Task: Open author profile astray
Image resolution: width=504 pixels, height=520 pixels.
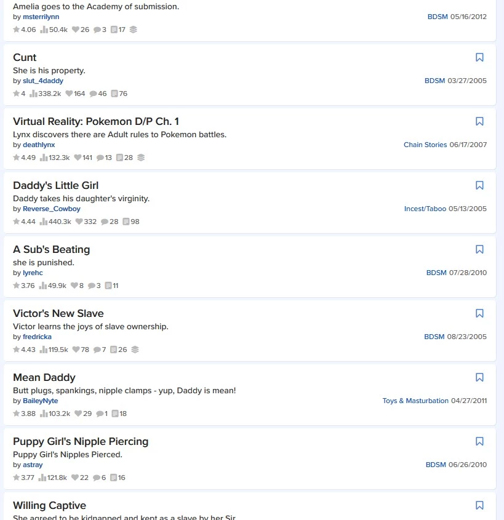Action: (33, 465)
